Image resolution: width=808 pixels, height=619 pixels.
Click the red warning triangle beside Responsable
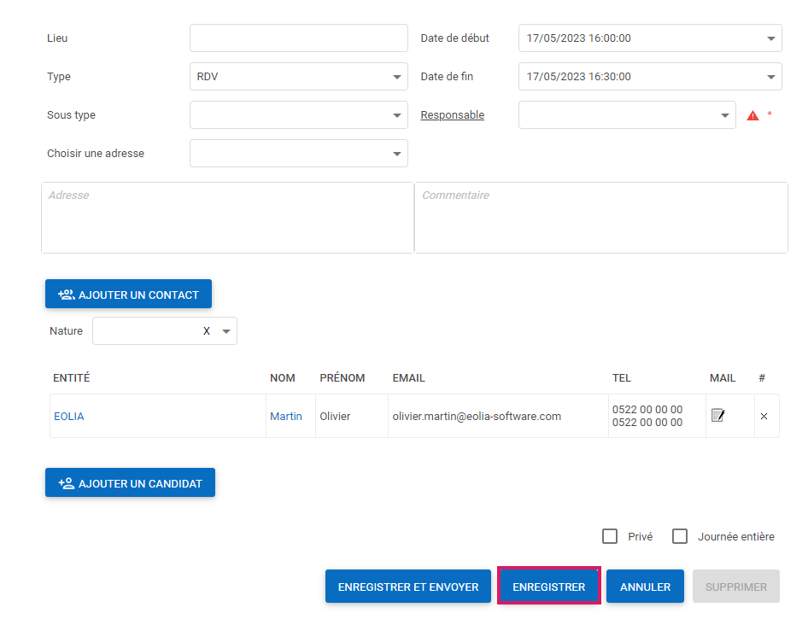[x=752, y=115]
